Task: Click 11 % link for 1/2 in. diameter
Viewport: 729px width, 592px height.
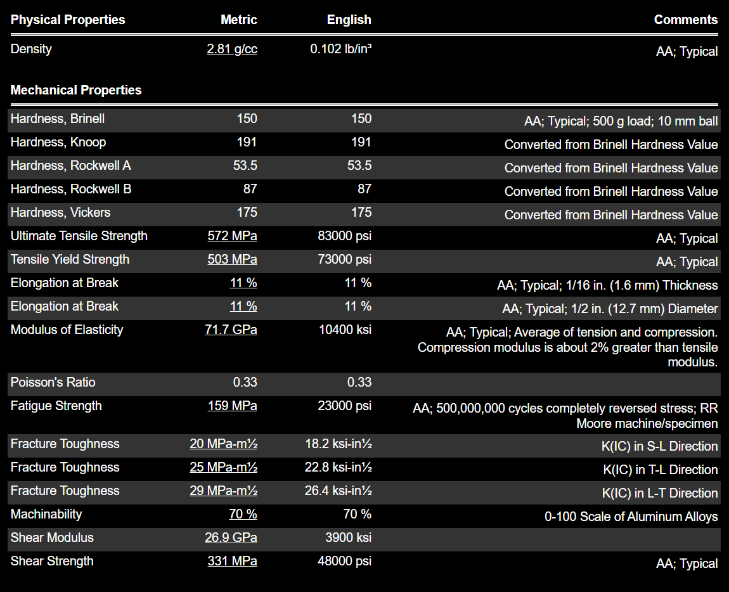Action: tap(243, 306)
